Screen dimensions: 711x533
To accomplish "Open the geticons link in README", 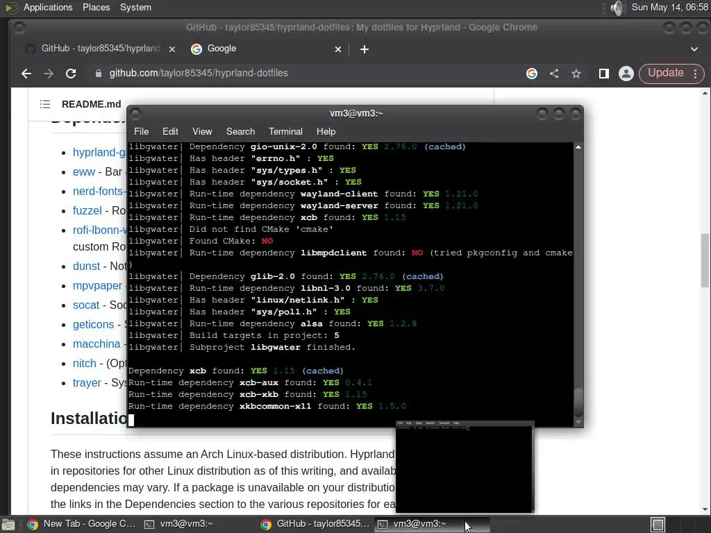I will (x=94, y=325).
